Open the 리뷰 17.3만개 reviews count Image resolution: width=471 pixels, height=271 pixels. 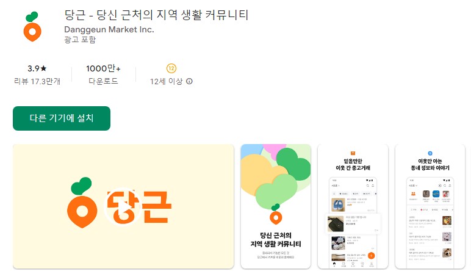click(37, 81)
